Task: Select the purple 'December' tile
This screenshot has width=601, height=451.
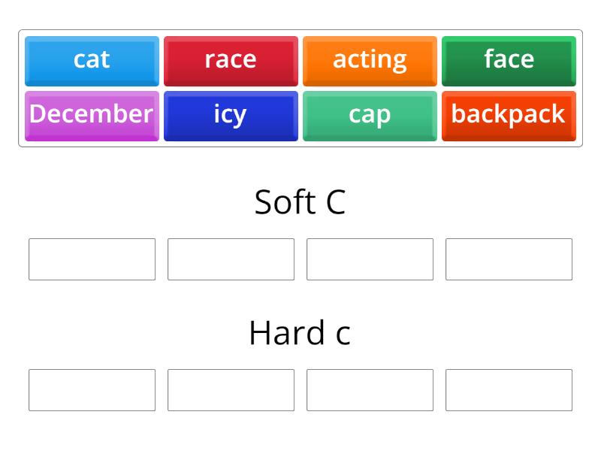Action: 92,115
